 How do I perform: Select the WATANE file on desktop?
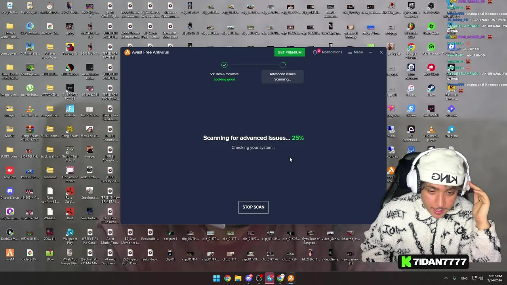(x=50, y=214)
